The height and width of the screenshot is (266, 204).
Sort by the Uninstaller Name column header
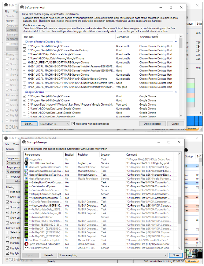coord(157,37)
